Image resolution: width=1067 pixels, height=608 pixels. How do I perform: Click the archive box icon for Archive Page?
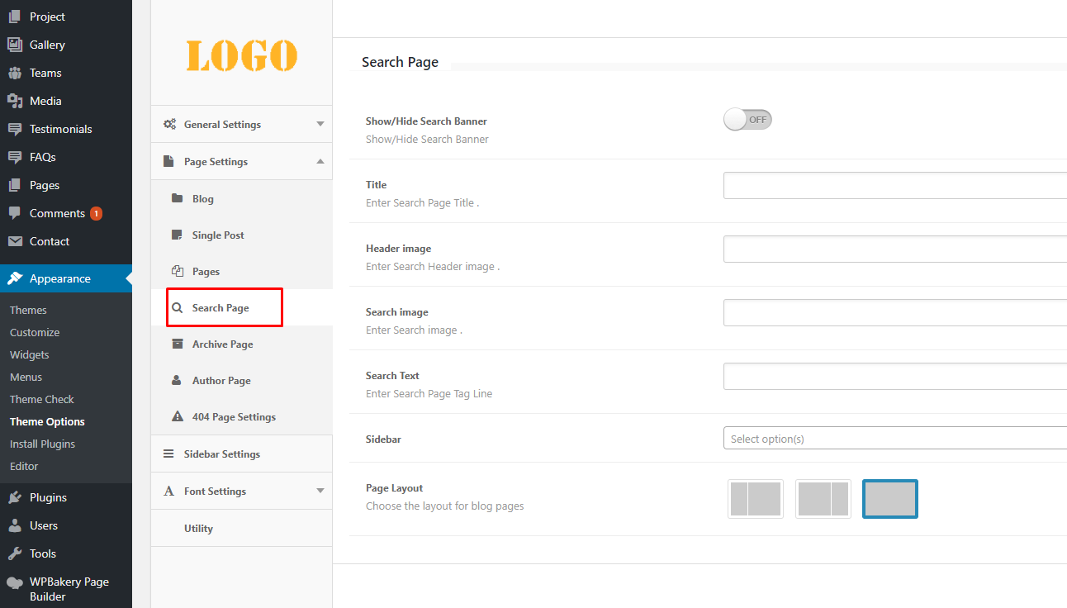[177, 344]
